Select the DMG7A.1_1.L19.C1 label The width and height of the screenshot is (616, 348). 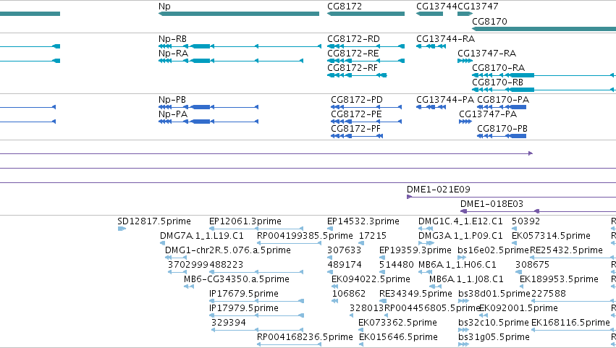[202, 236]
